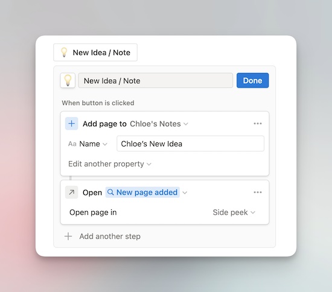Click the lightbulb icon picker button
This screenshot has height=292, width=332.
(68, 80)
